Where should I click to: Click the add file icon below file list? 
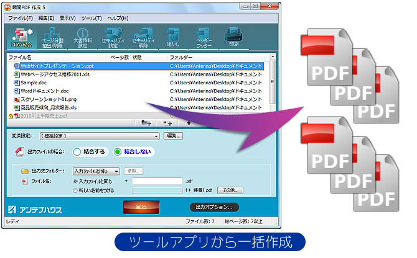[167, 123]
